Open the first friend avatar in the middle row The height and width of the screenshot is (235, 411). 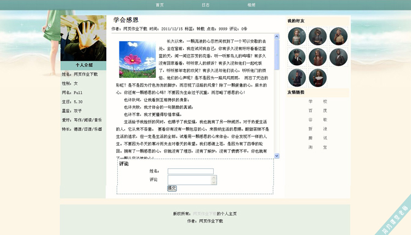[x=297, y=57]
